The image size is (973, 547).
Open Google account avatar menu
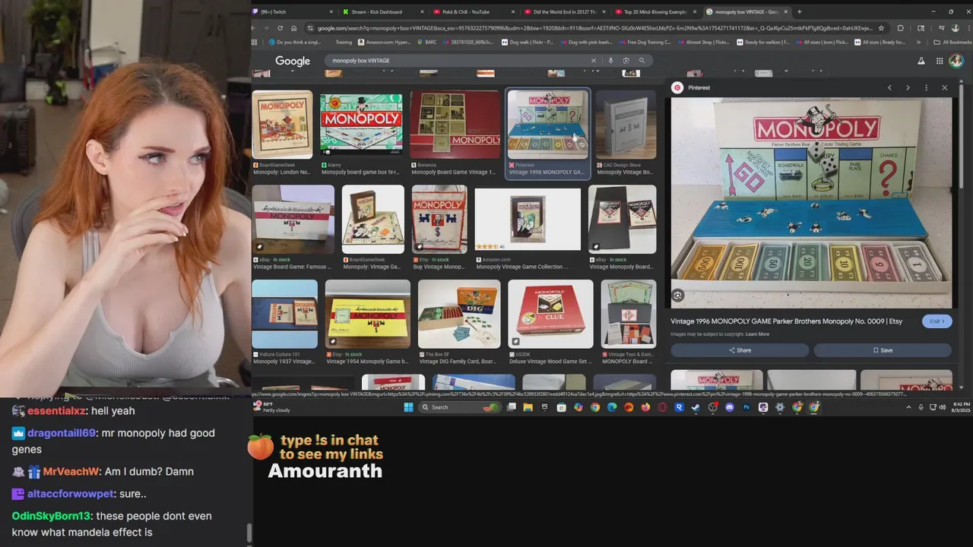[x=956, y=61]
